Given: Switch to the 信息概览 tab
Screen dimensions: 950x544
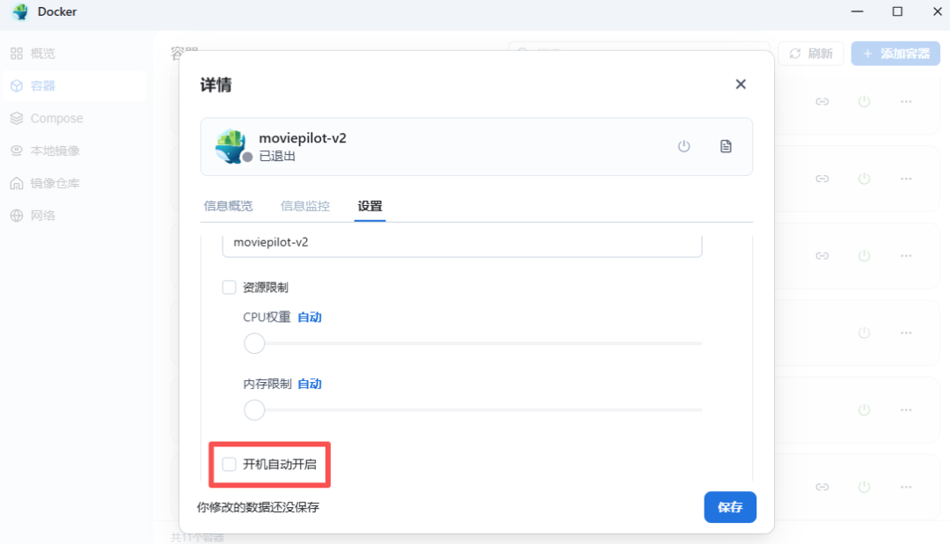Looking at the screenshot, I should coord(227,206).
